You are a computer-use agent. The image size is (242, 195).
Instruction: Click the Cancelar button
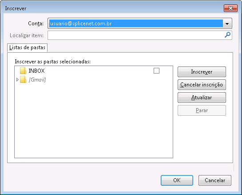(215, 180)
